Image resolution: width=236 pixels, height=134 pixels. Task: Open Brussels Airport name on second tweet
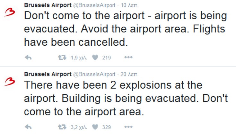(48, 74)
